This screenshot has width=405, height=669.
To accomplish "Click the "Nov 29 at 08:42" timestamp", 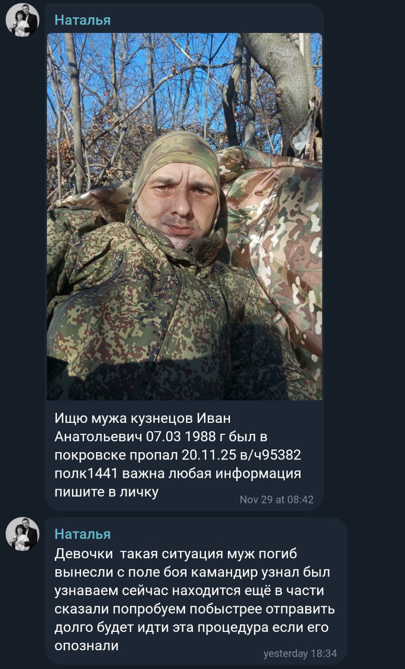I will pos(276,500).
